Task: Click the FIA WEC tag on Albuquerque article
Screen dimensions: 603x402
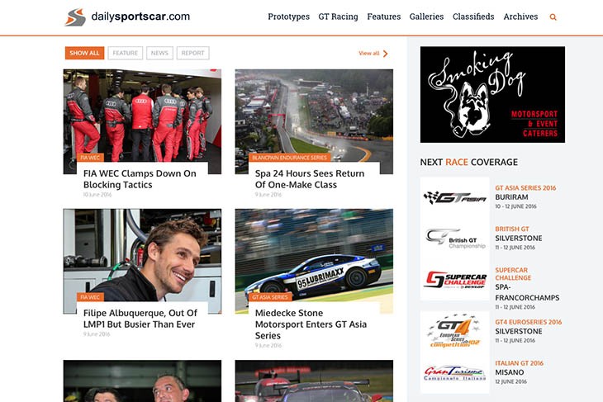Action: tap(90, 297)
